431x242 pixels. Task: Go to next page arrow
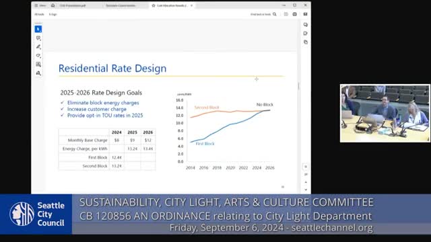pyautogui.click(x=306, y=190)
